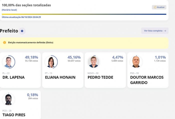175x119 pixels.
Task: Click Dr. Lapena's candidate photo
Action: click(8, 62)
